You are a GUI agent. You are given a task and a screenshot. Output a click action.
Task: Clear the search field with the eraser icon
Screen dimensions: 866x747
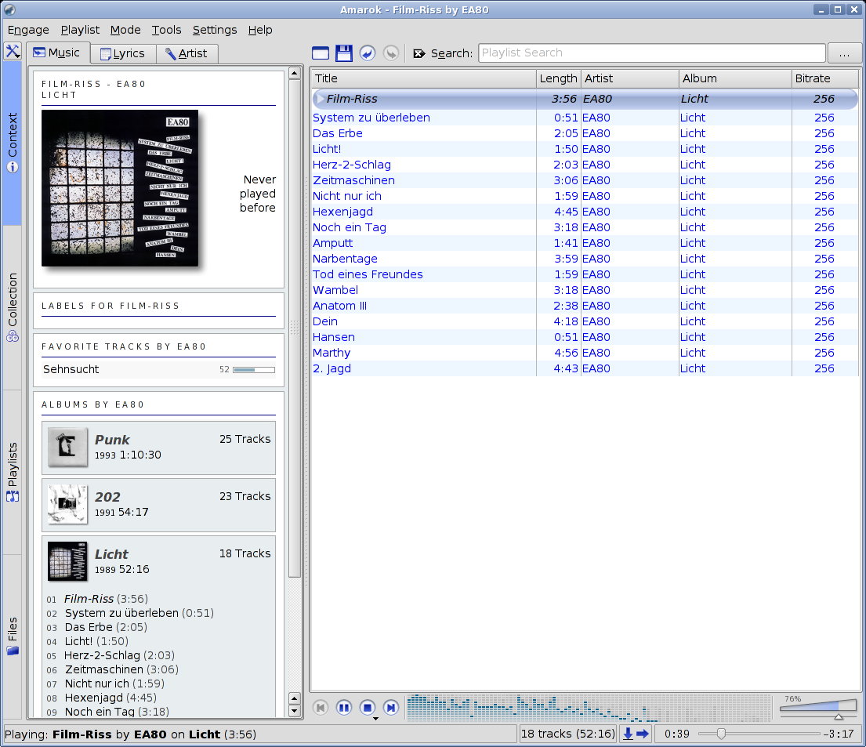coord(419,53)
